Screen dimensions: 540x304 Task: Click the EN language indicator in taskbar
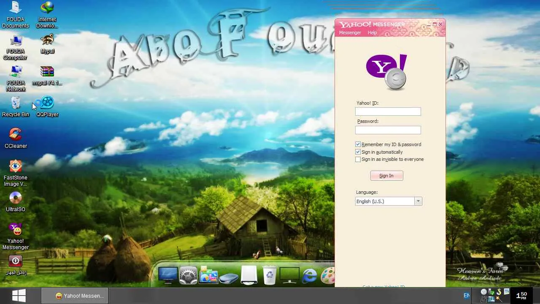click(x=467, y=296)
